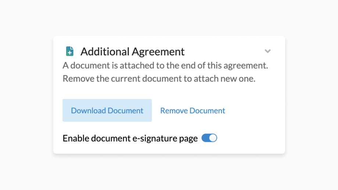
Task: Remove the currently attached document
Action: point(193,110)
